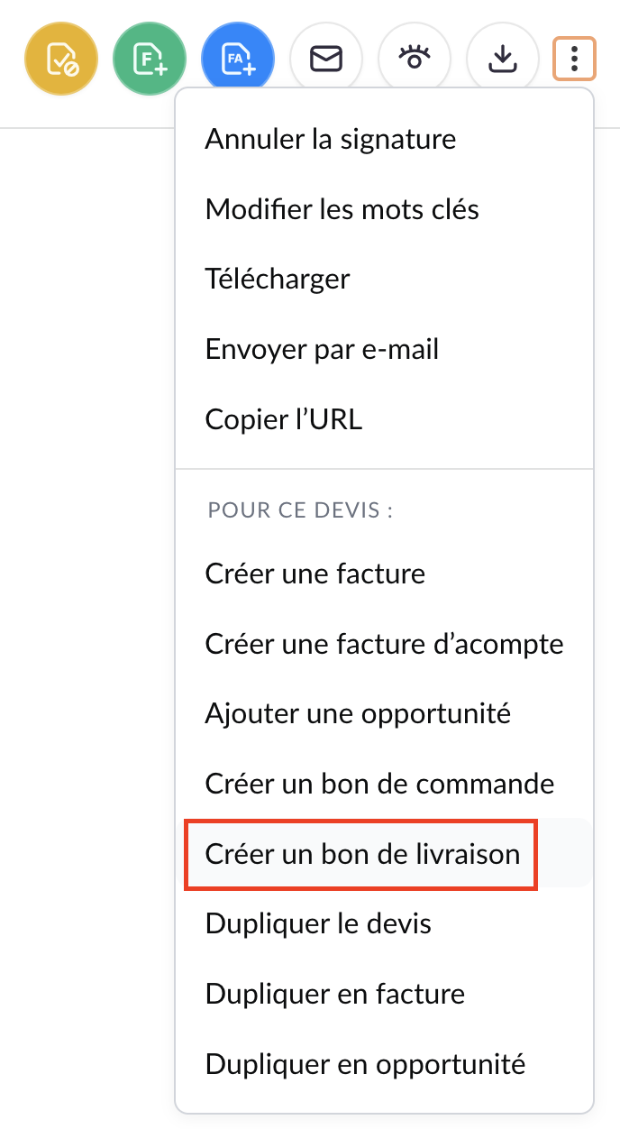Click the green create invoice icon
Screen dimensions: 620x1129
(150, 60)
